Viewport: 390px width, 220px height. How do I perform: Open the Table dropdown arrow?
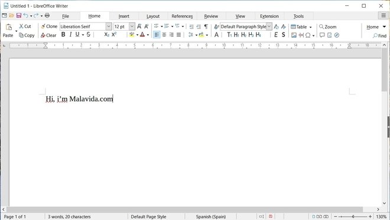click(310, 27)
